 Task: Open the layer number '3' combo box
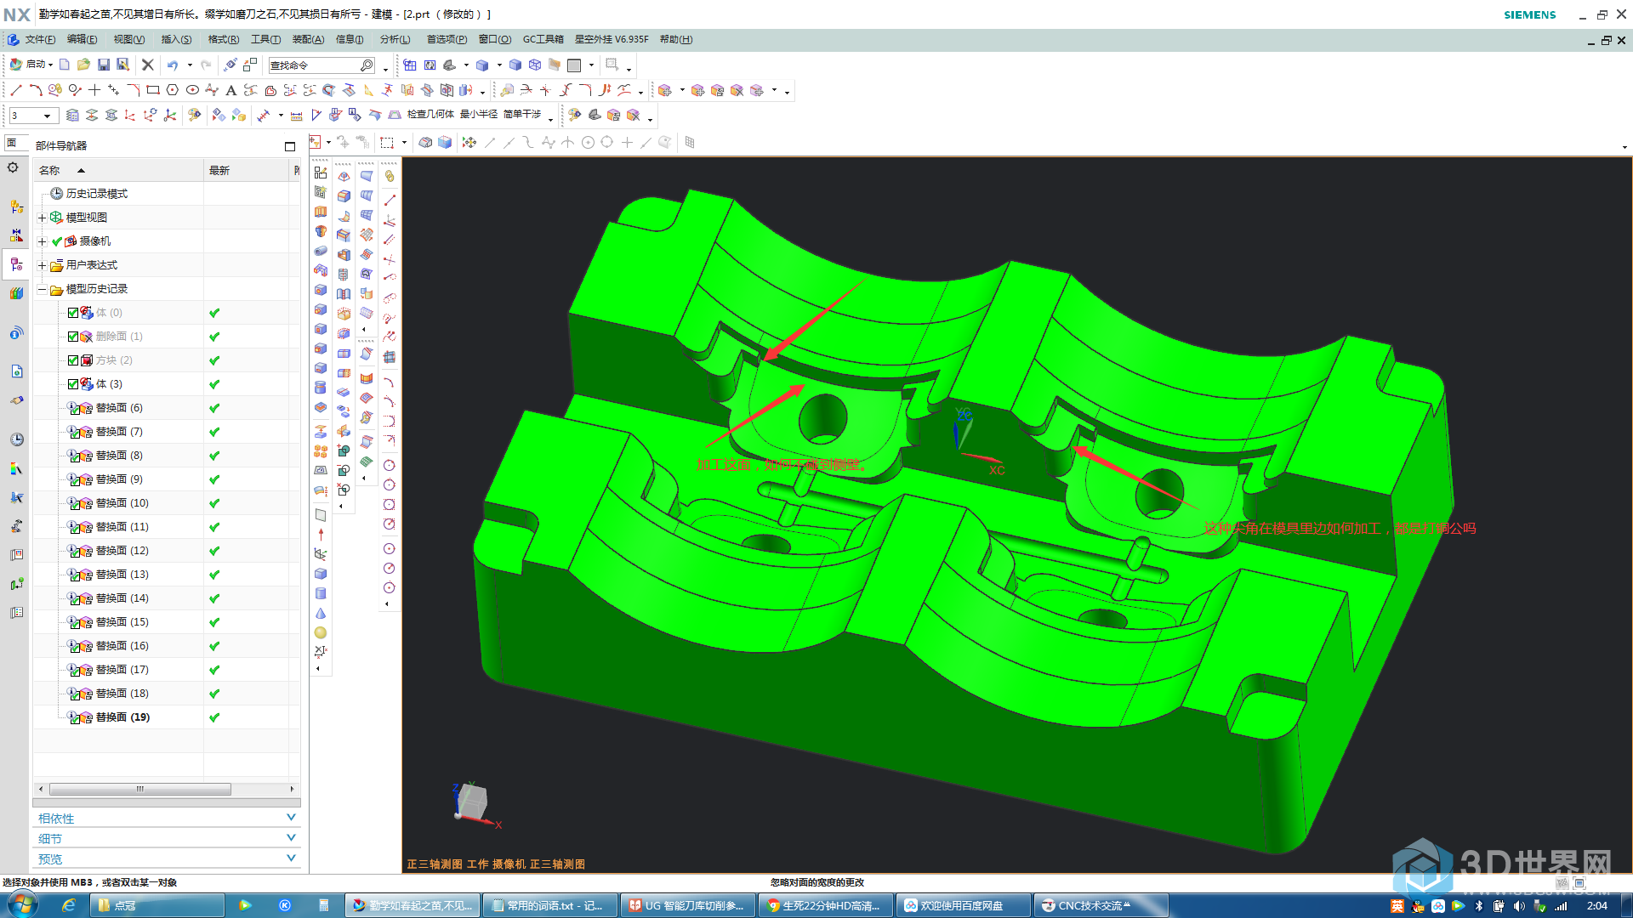(32, 116)
